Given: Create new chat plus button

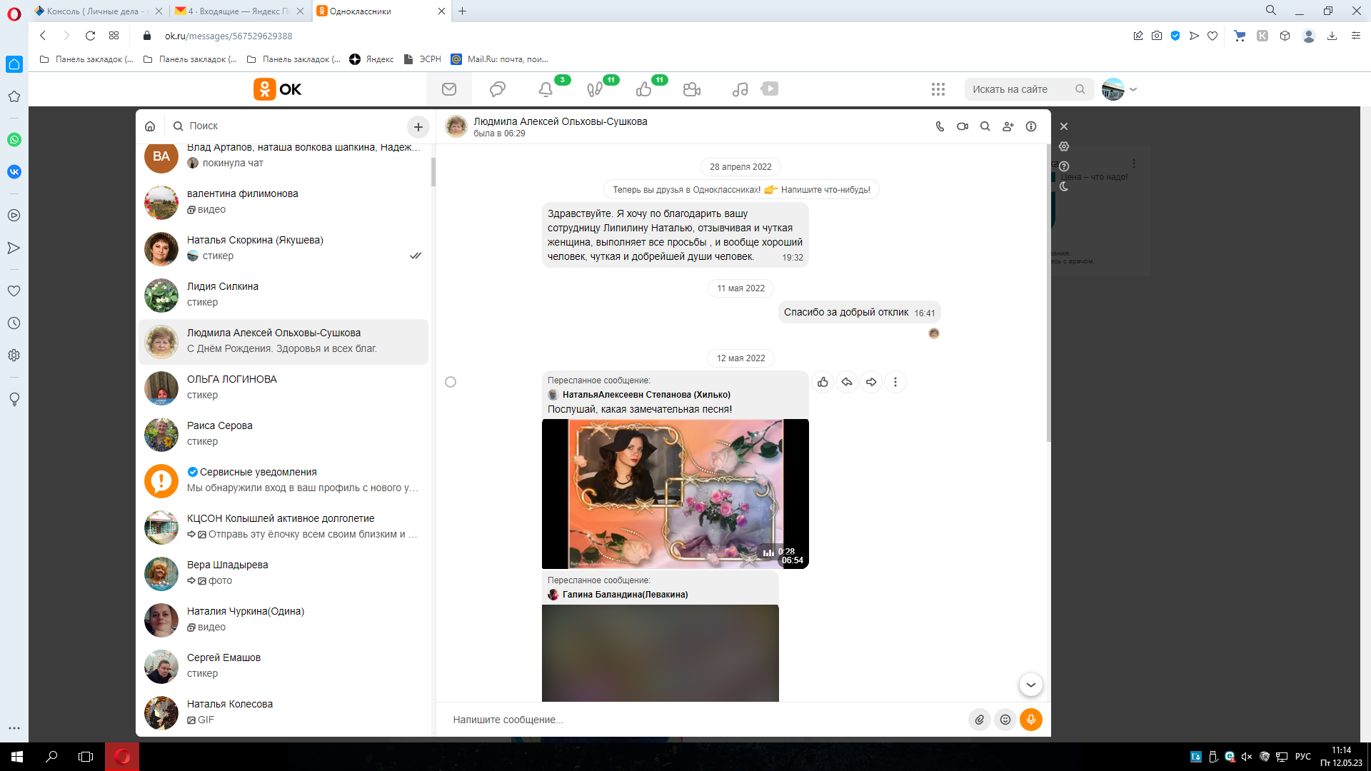Looking at the screenshot, I should 418,127.
